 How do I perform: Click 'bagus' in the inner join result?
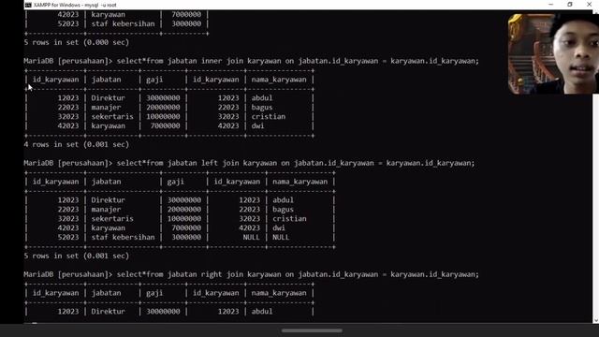tap(262, 108)
